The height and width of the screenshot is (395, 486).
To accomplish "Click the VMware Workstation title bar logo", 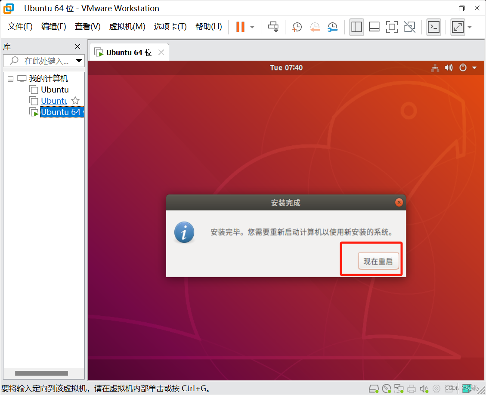I will [x=9, y=8].
